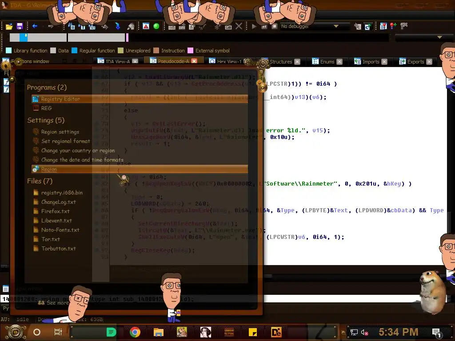Switch to the Exports tab
Viewport: 455px width, 341px height.
click(415, 61)
